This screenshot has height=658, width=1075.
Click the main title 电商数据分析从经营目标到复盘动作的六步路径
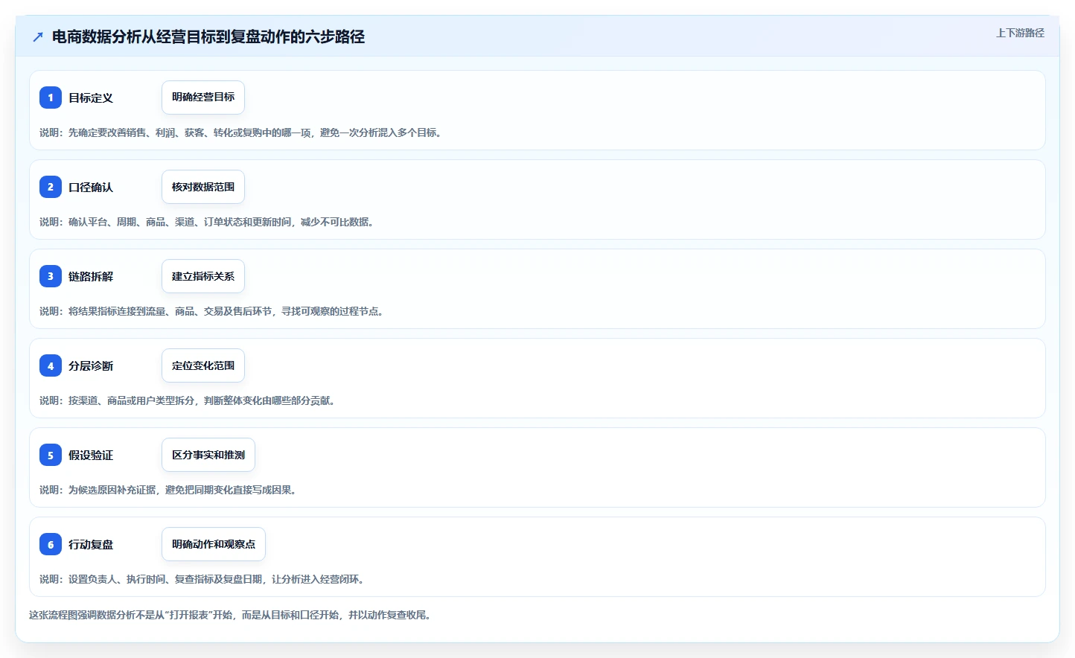pos(208,36)
